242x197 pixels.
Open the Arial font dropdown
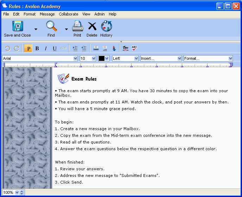40,58
